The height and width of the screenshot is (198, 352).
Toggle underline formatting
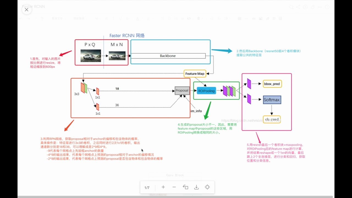coord(120,18)
